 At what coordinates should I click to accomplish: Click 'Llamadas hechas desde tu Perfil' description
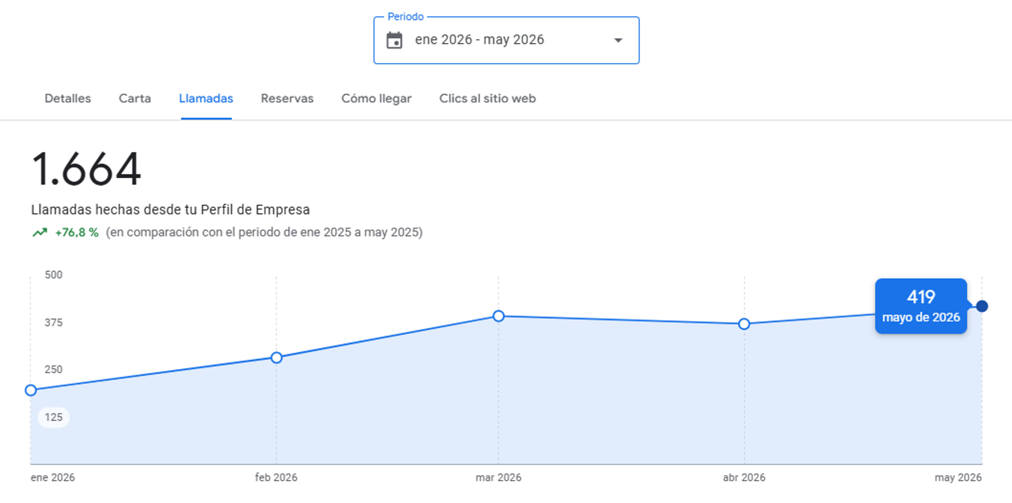coord(171,210)
